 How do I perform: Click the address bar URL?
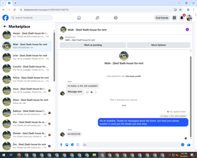pyautogui.click(x=46, y=10)
